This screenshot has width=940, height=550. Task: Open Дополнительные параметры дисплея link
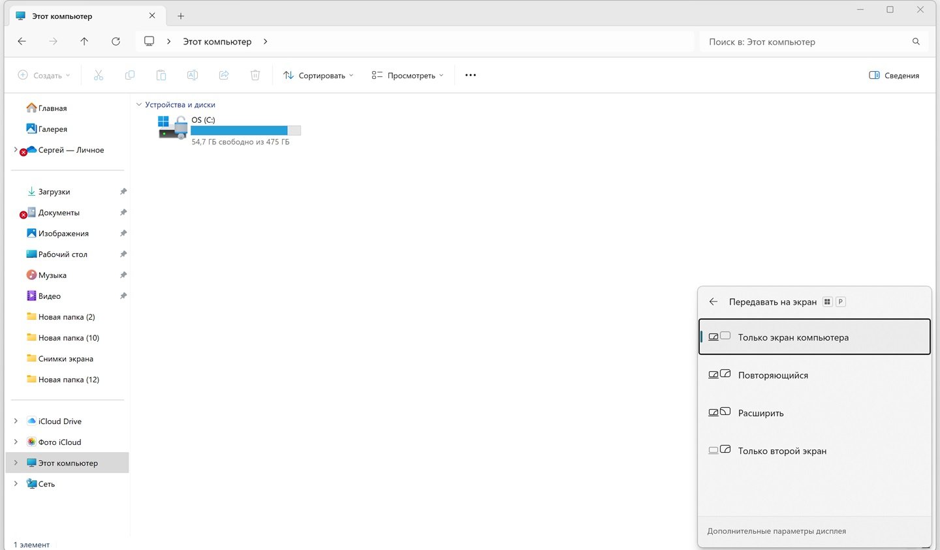[777, 531]
